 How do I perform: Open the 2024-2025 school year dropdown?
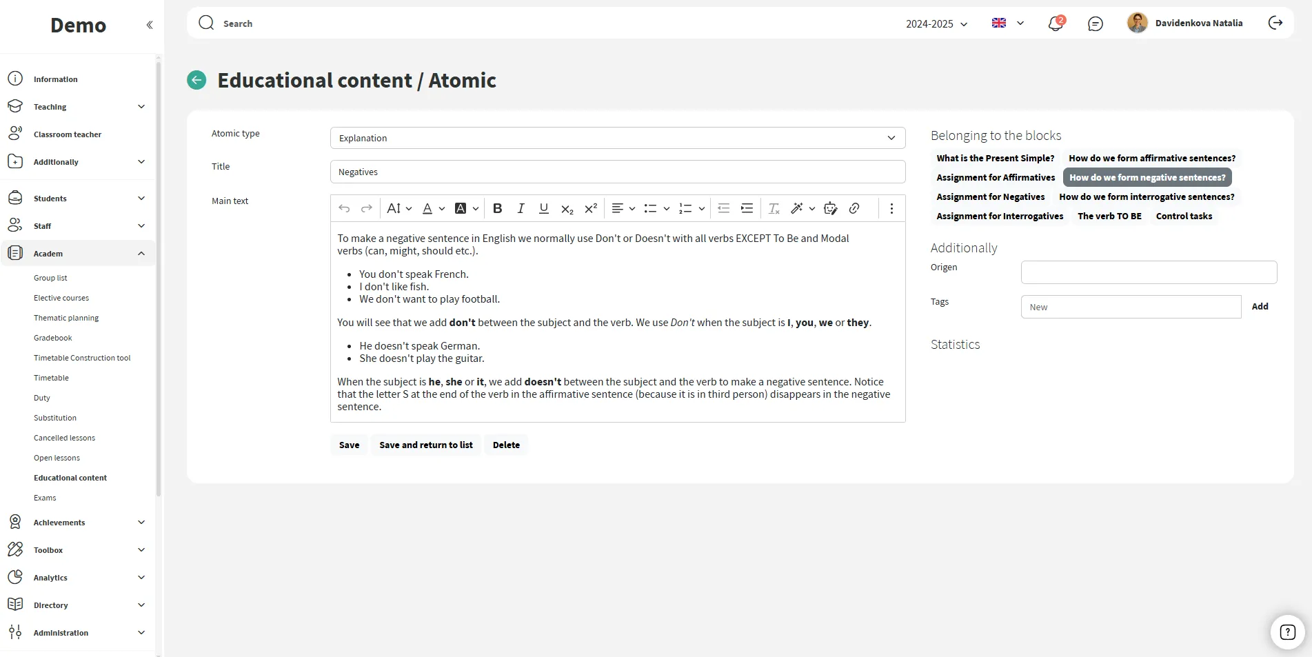tap(936, 24)
